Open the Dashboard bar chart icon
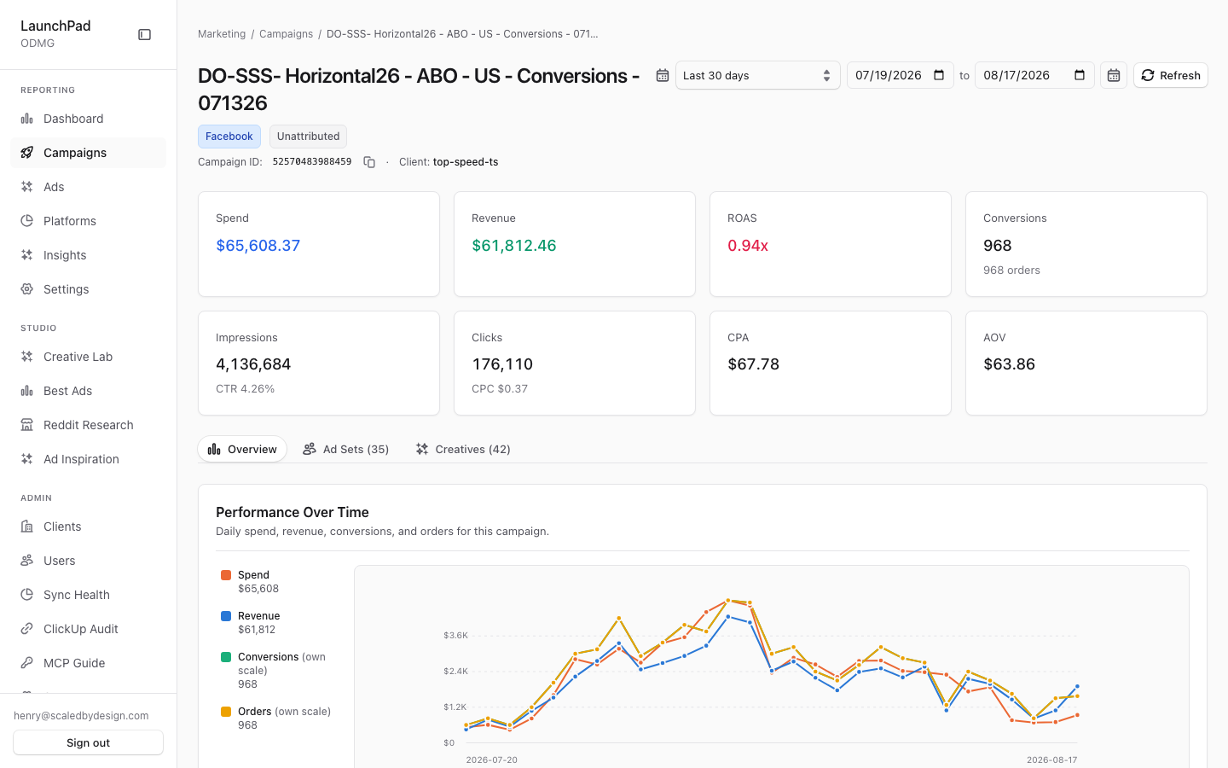 [27, 119]
